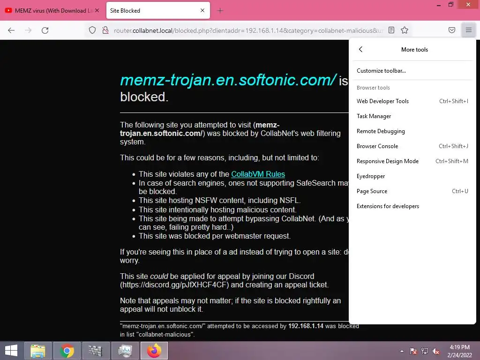
Task: Open Extensions for developers
Action: click(x=412, y=206)
